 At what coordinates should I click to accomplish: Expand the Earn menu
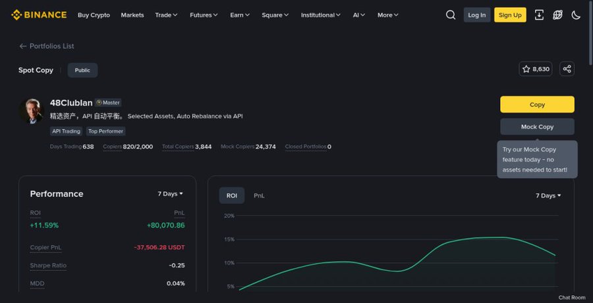pyautogui.click(x=240, y=15)
